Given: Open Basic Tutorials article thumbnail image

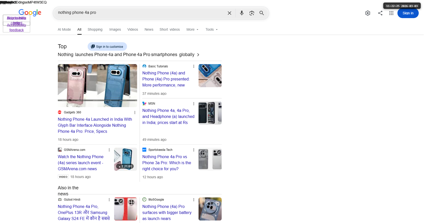Looking at the screenshot, I should click(210, 76).
